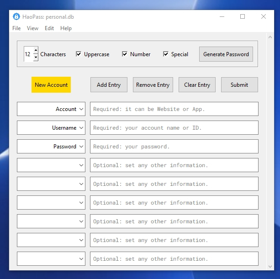Disable the Number checkbox

pyautogui.click(x=125, y=54)
